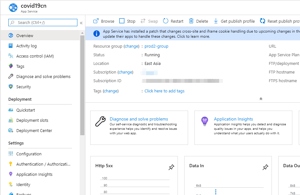300x195 pixels.
Task: Delete the app service
Action: coord(199,21)
